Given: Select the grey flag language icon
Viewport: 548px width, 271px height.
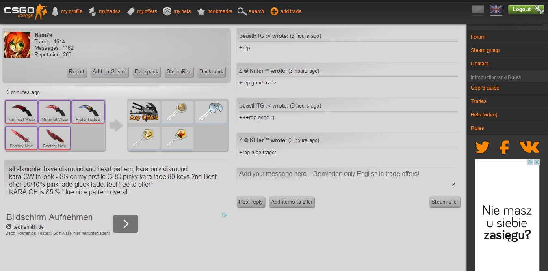Looking at the screenshot, I should 478,10.
